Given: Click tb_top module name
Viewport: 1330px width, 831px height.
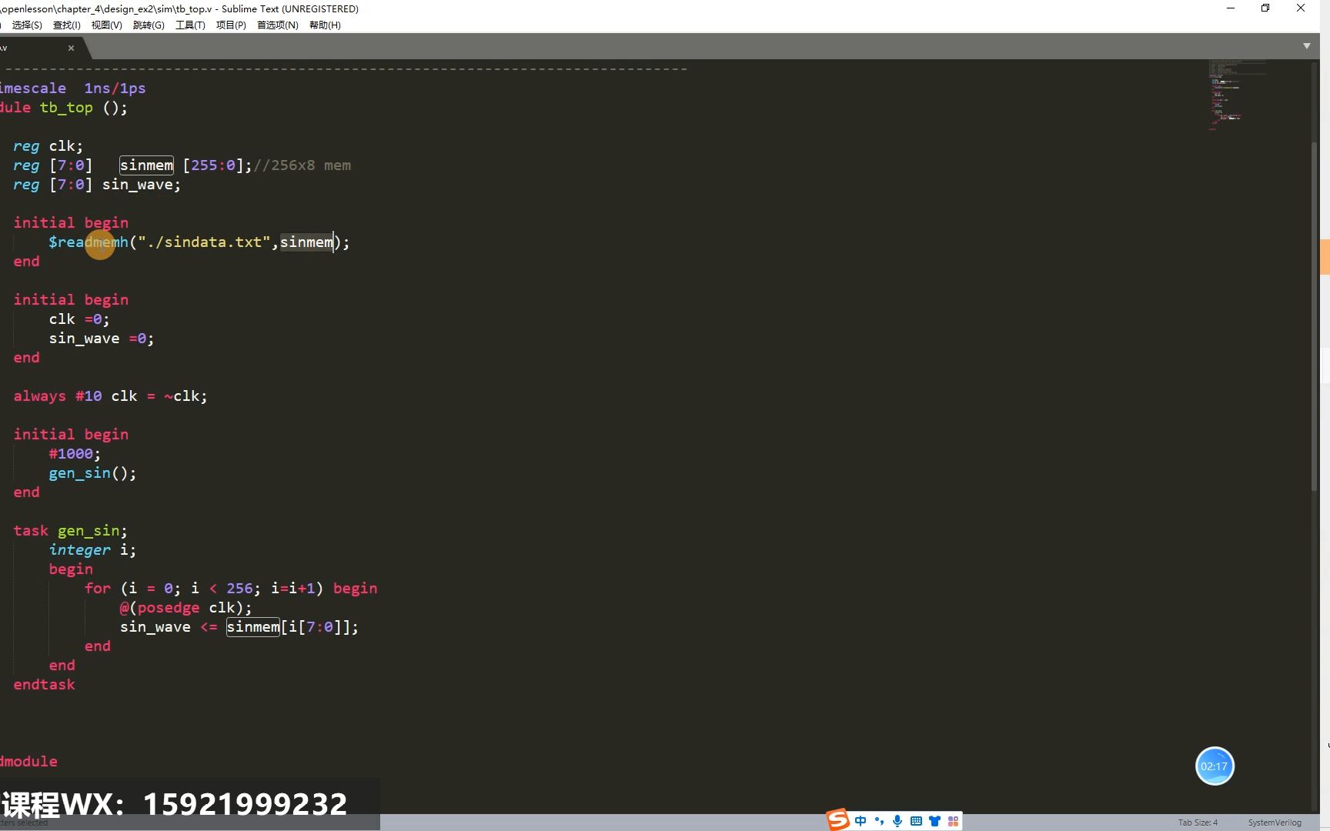Looking at the screenshot, I should 66,108.
